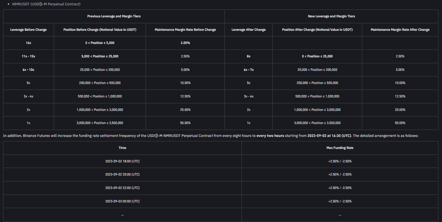Image resolution: width=442 pixels, height=222 pixels.
Task: Click the 16x leverage cell
Action: (x=28, y=43)
